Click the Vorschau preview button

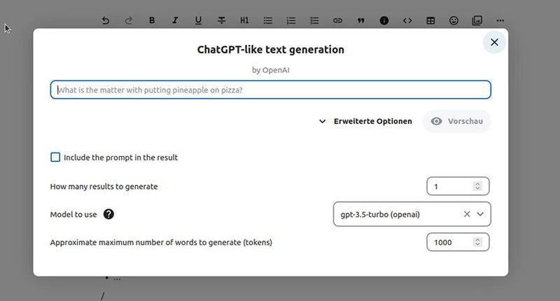[457, 121]
